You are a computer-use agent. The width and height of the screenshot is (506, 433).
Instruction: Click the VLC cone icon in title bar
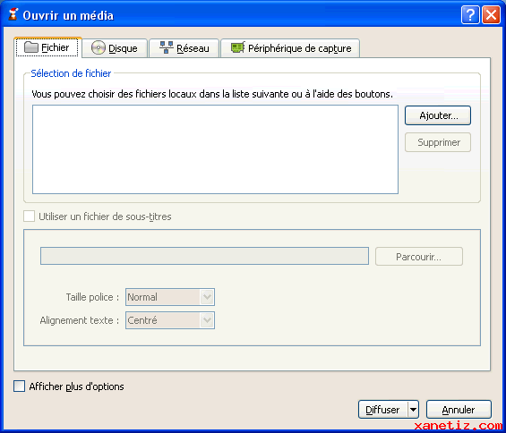click(x=13, y=15)
